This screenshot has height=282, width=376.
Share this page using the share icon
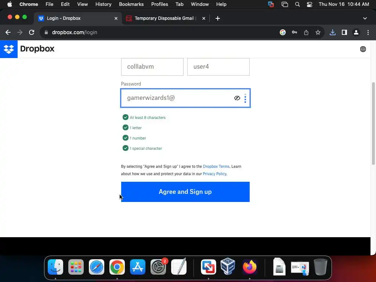pos(306,32)
